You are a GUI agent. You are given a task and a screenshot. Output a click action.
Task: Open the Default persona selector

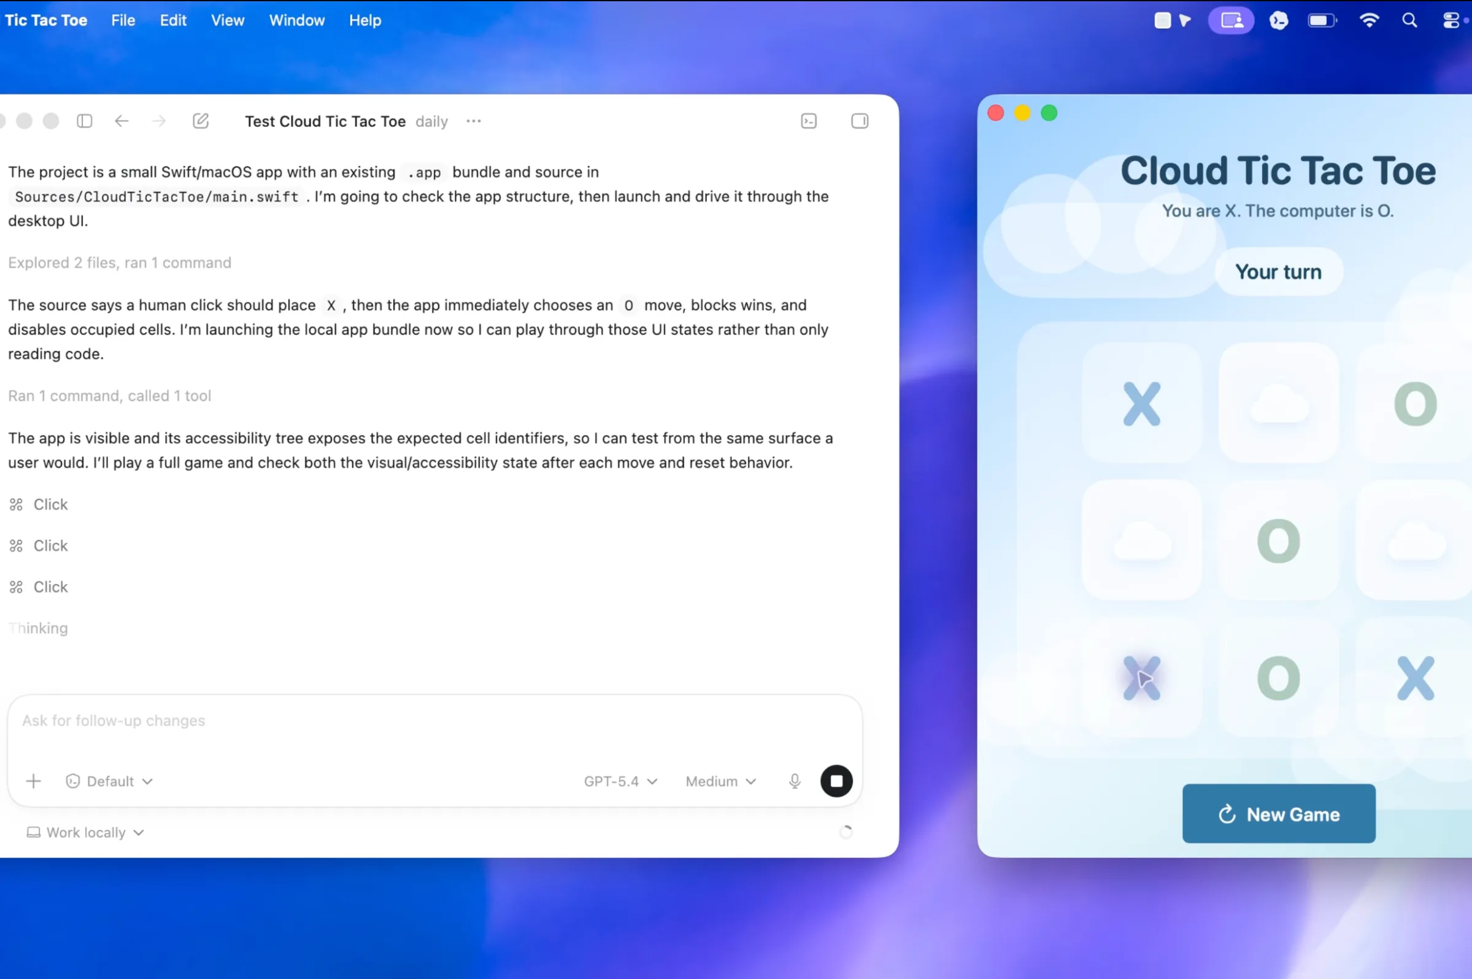coord(109,780)
